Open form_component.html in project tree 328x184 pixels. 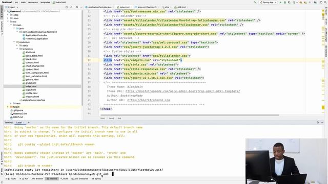coord(35,73)
